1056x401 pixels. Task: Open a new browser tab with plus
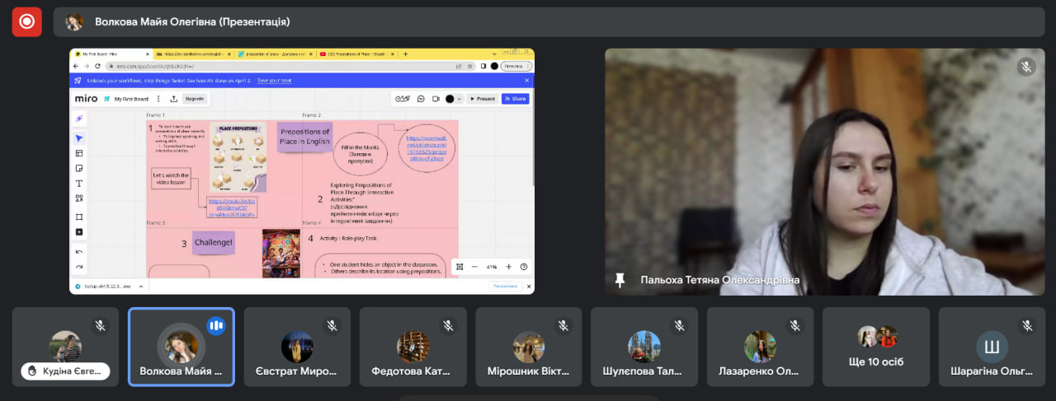tap(405, 54)
